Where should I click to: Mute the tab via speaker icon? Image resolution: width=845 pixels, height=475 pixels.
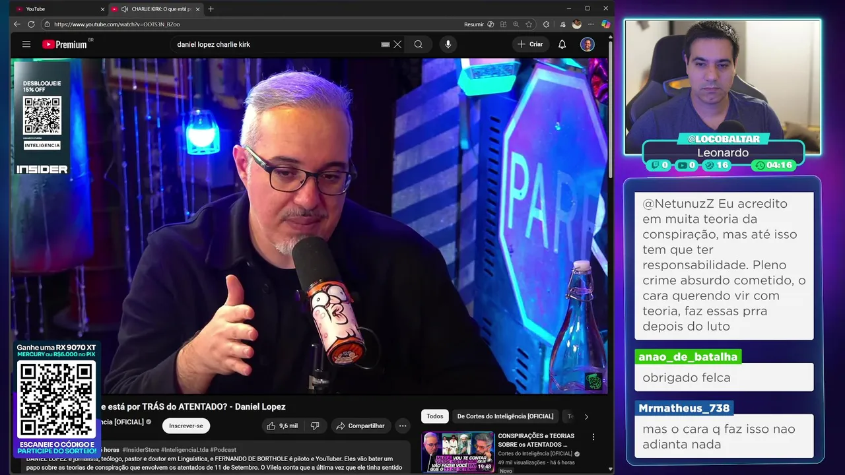(x=125, y=9)
